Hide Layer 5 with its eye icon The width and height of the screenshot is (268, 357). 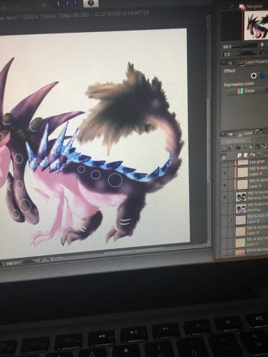[224, 185]
